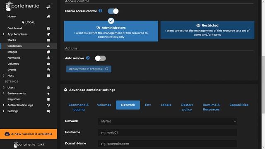Click the plug icon beside LOCAL

tap(23, 22)
